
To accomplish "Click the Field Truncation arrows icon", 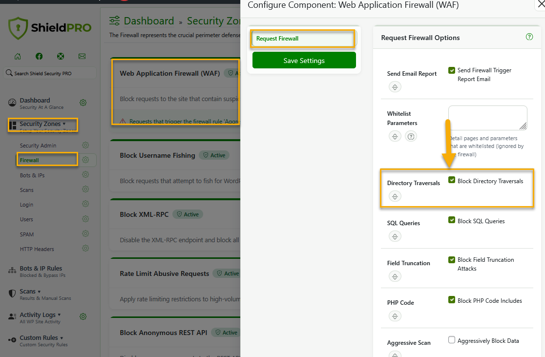I will click(x=395, y=276).
